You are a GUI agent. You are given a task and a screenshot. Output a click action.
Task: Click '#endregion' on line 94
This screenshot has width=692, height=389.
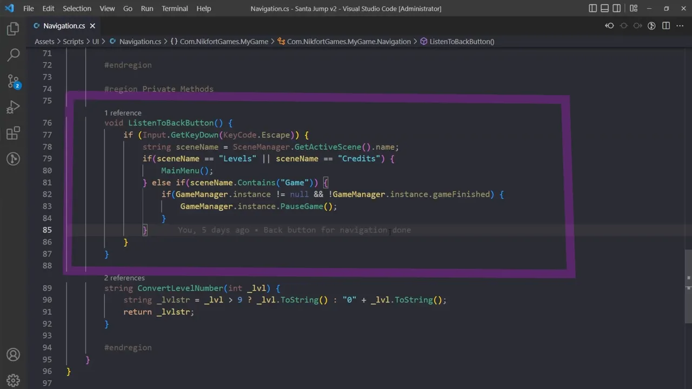(128, 348)
